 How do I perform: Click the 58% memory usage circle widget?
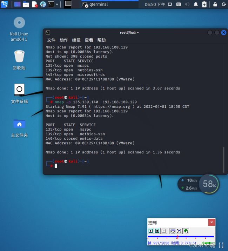209,184
